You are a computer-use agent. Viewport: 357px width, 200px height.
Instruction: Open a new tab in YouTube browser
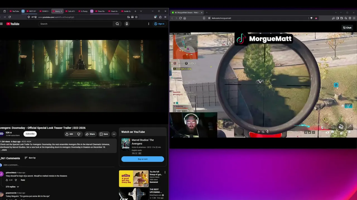point(135,11)
